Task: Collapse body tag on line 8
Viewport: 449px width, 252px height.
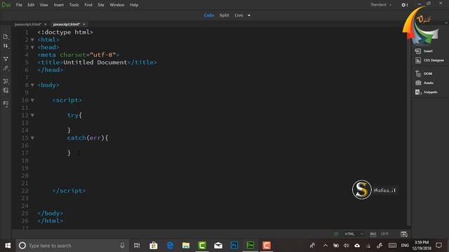Action: click(32, 85)
